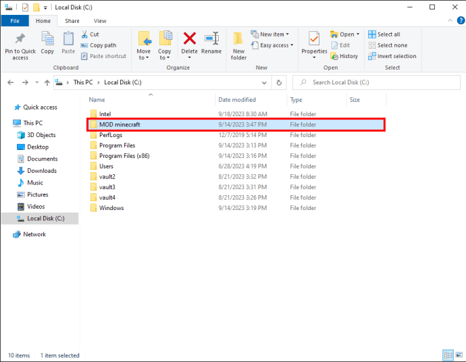466x362 pixels.
Task: Open the New item dropdown
Action: coord(270,34)
